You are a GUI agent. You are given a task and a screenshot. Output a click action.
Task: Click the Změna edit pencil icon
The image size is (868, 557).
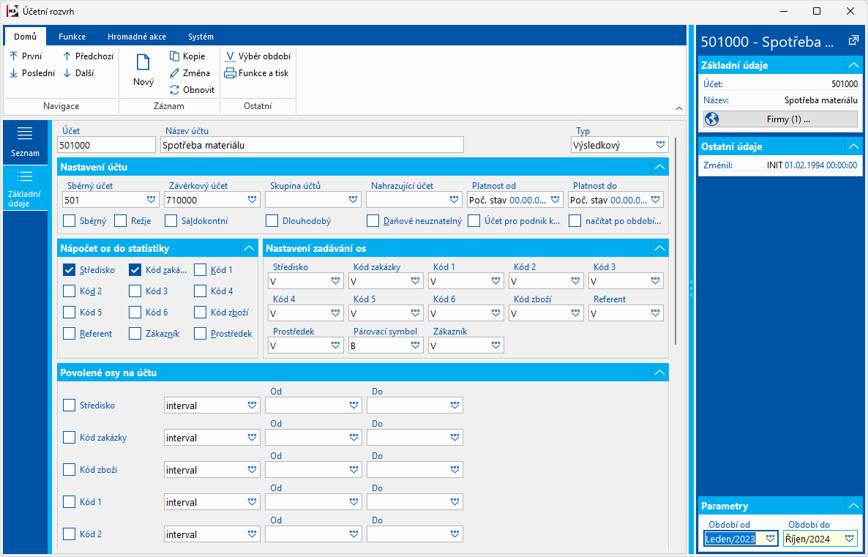[175, 73]
